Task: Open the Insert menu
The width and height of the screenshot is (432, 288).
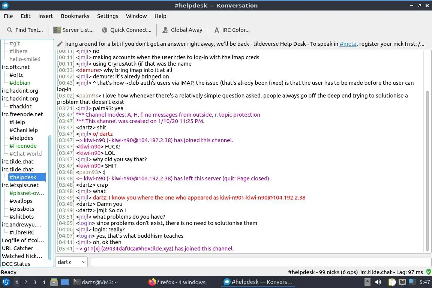Action: tap(45, 16)
